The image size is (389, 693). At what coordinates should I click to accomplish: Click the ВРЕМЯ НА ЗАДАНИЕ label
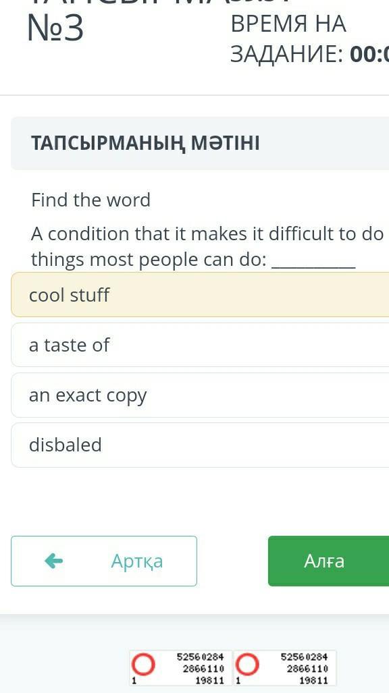(x=288, y=39)
